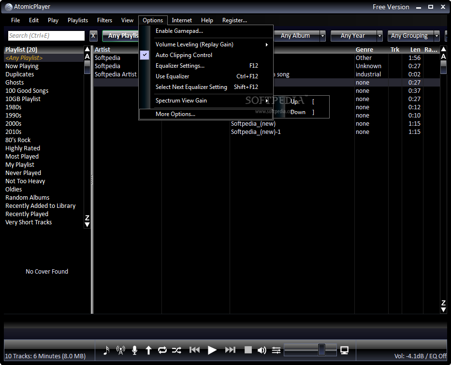
Task: Jump playlist list to Z
Action: pos(87,218)
